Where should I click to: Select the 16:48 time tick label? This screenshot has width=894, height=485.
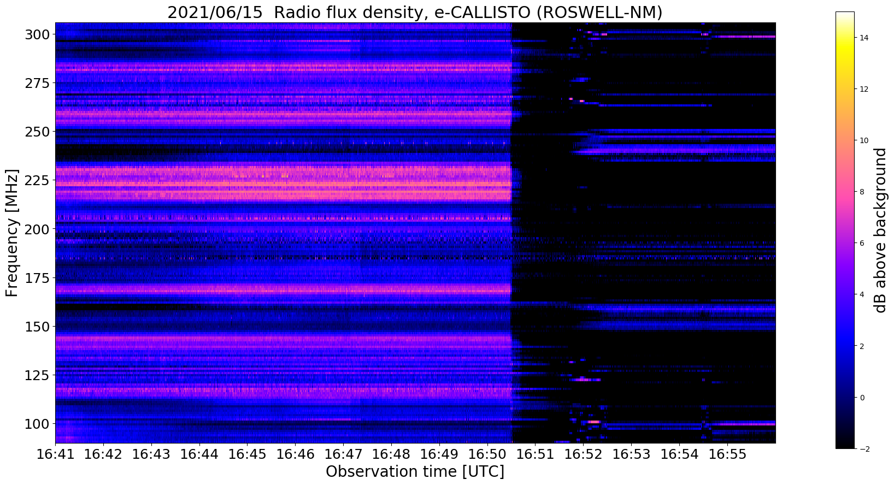pos(391,454)
